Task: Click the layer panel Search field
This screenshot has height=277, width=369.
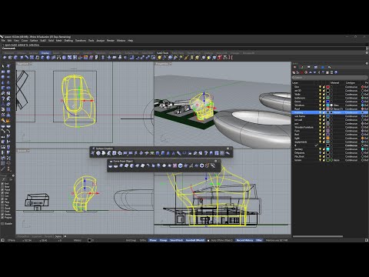Action: (x=330, y=78)
